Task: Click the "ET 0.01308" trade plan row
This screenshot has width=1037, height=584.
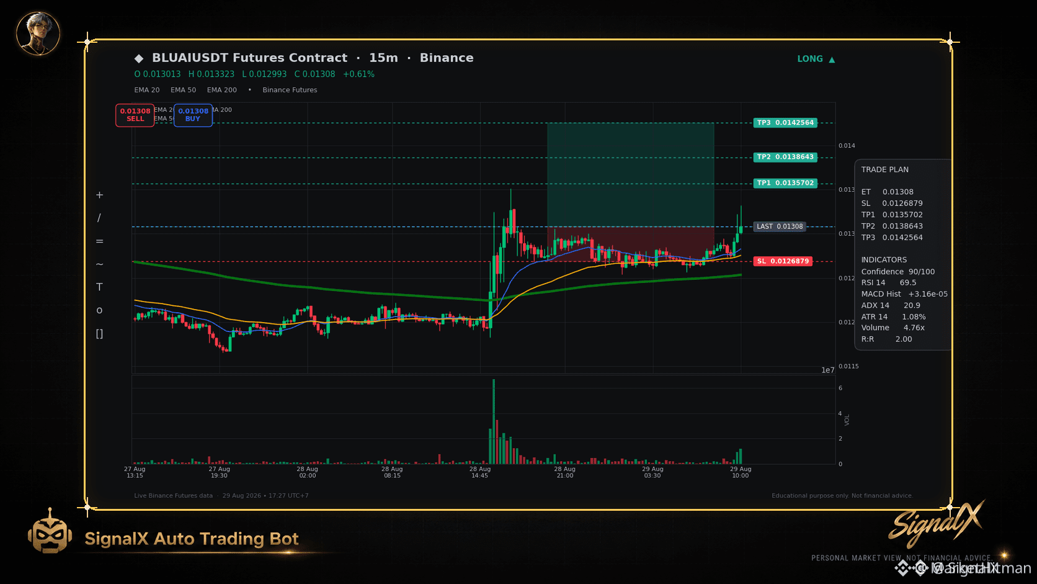Action: point(888,192)
